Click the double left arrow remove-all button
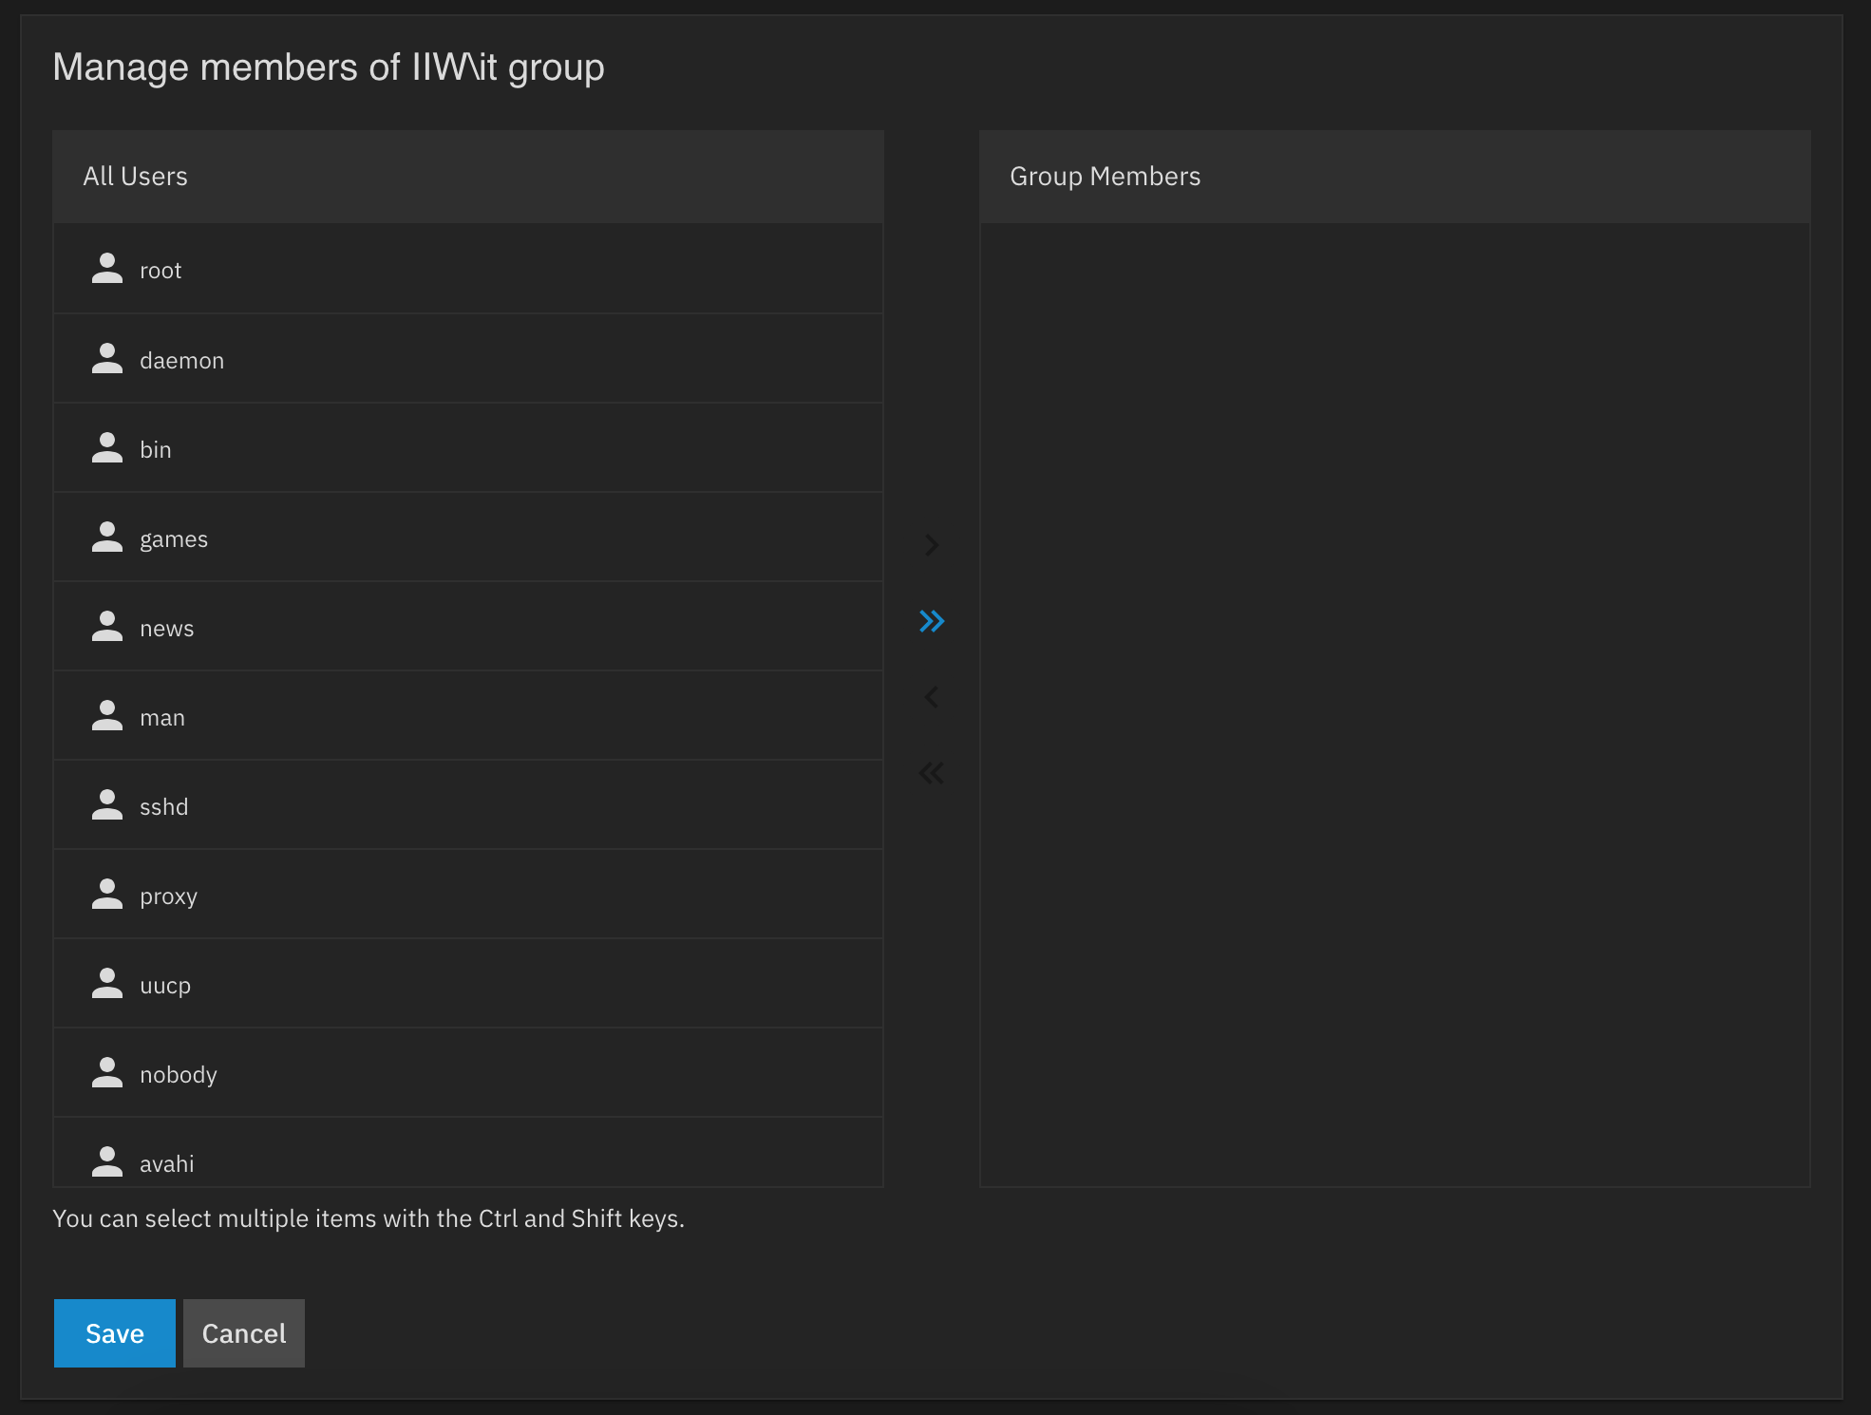Screen dimensions: 1871x1415 pos(932,773)
